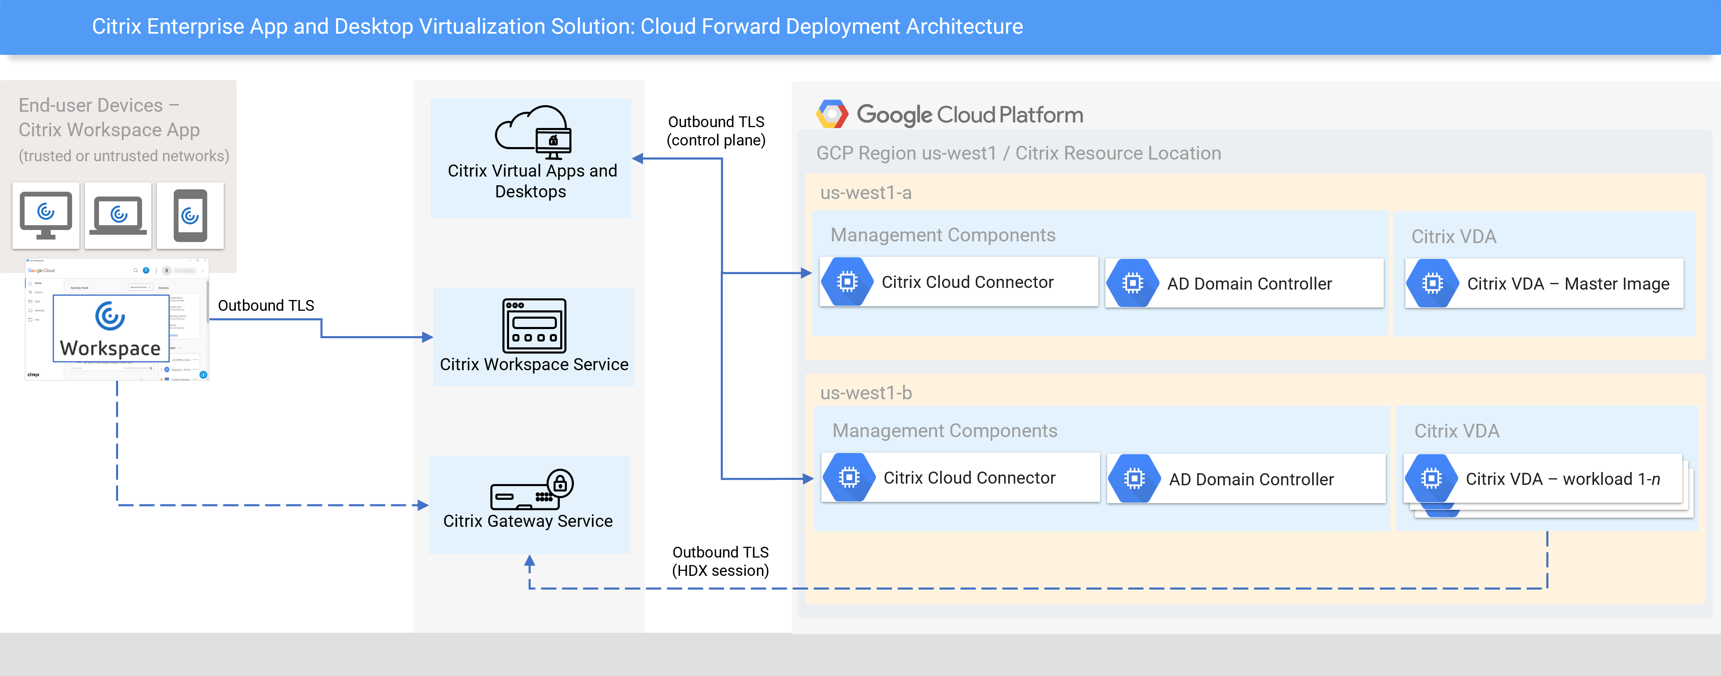Click the us-west1-a AD Domain Controller compute icon

[x=1132, y=284]
